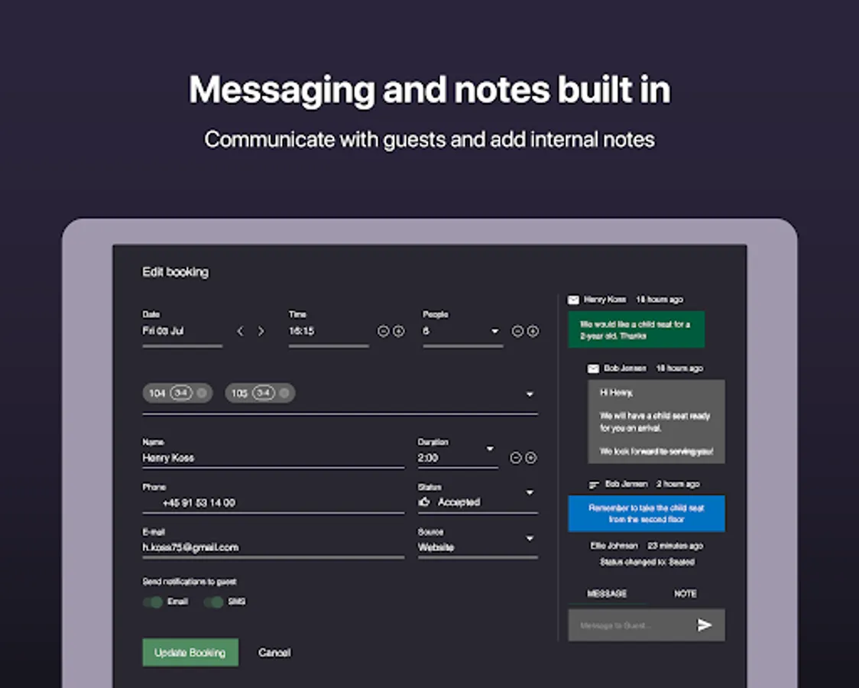Click envelope icon beside Bob Jensen reply
Screen dimensions: 859x688
tap(593, 368)
